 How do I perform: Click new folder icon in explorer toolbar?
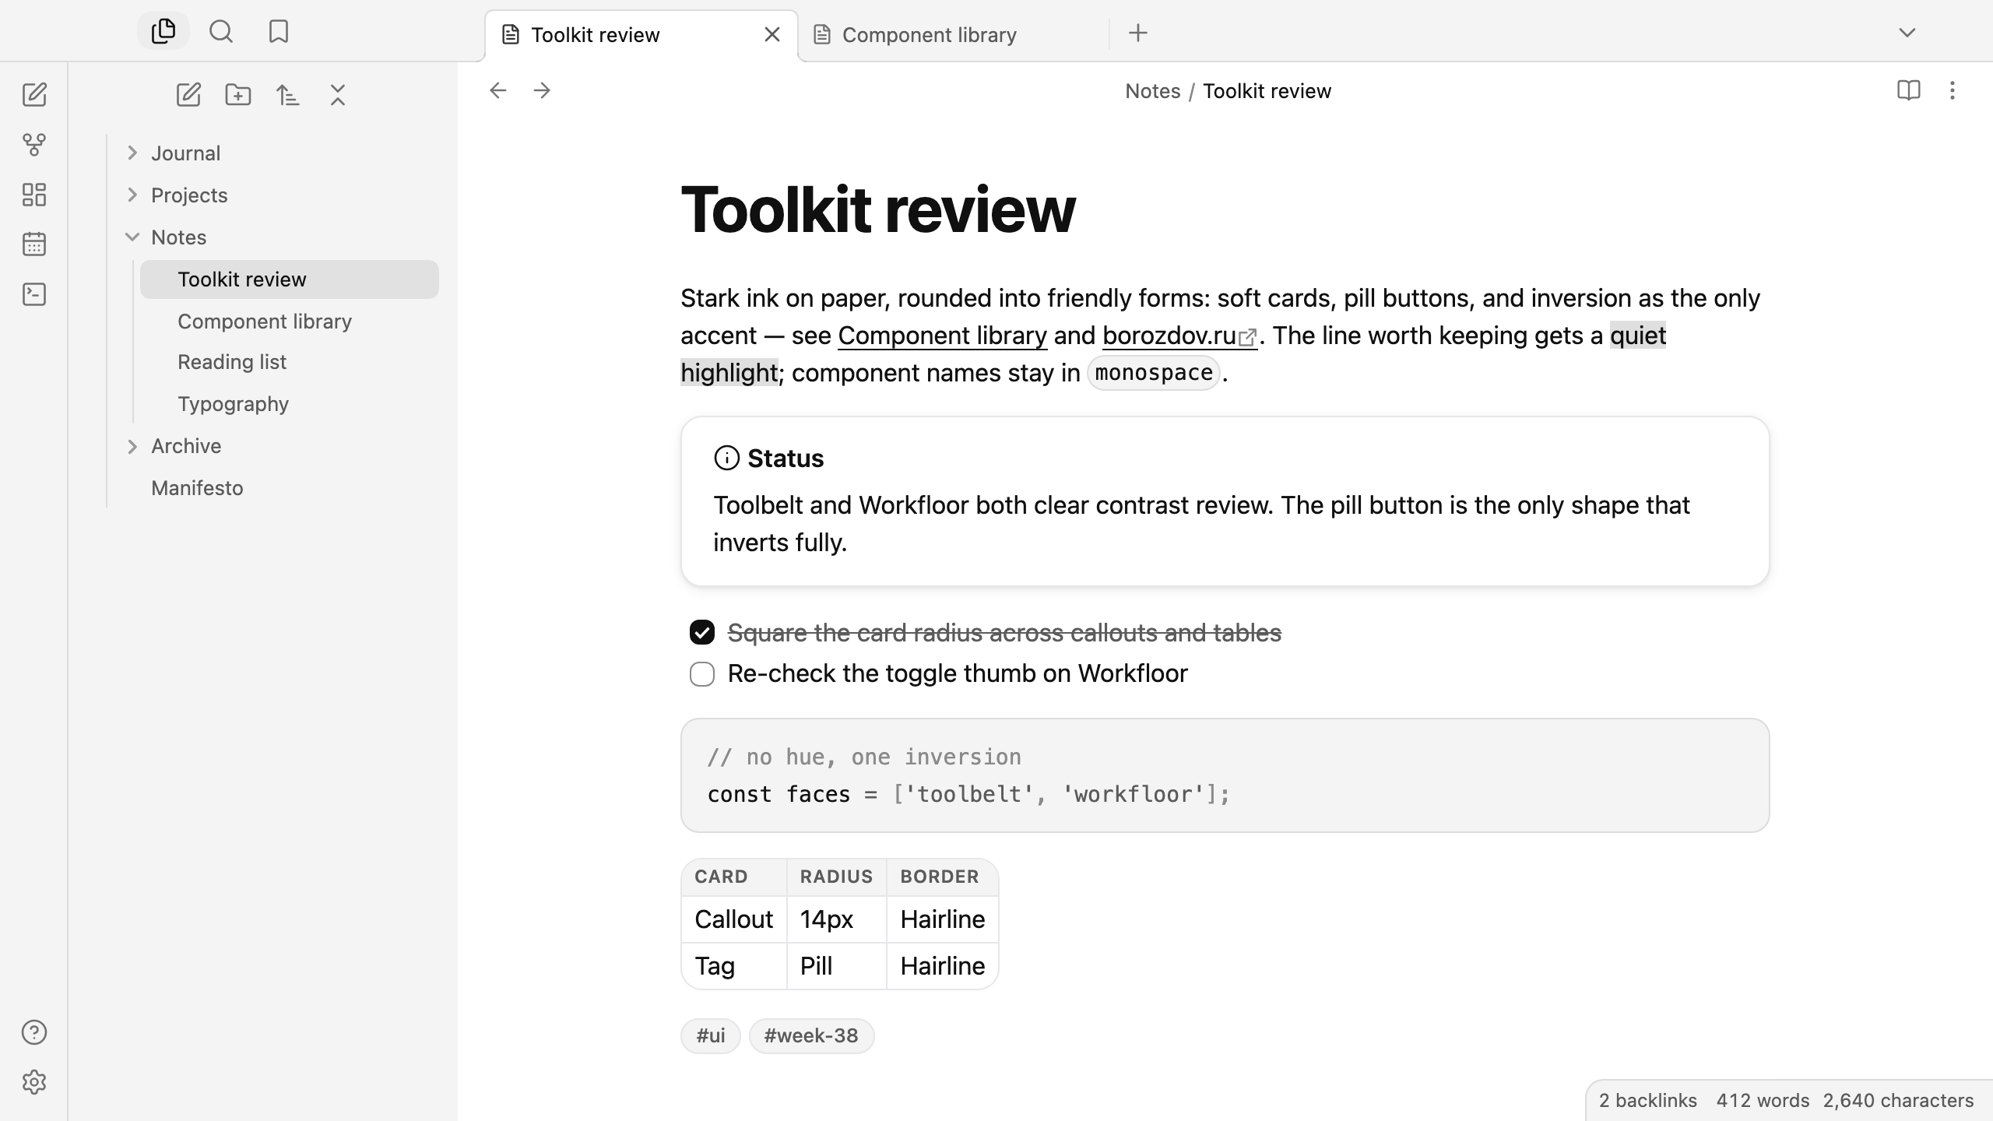point(238,95)
